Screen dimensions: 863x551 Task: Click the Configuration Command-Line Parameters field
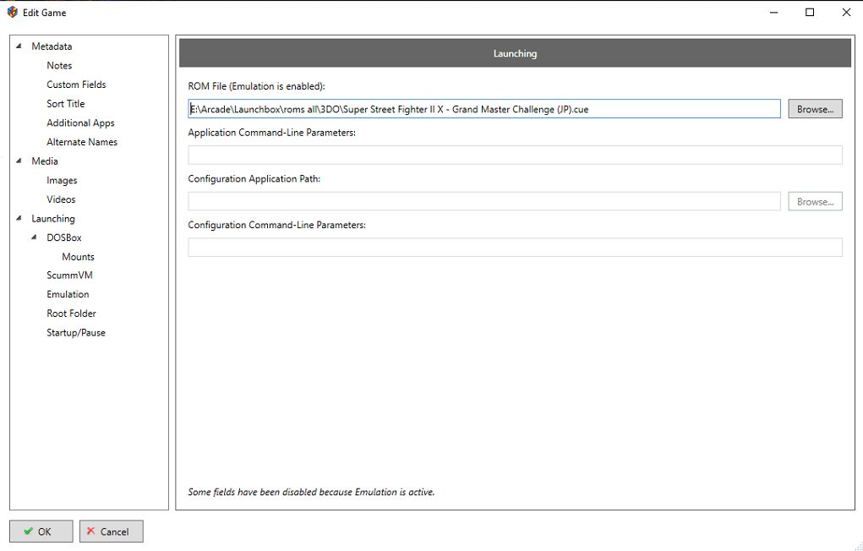tap(515, 247)
